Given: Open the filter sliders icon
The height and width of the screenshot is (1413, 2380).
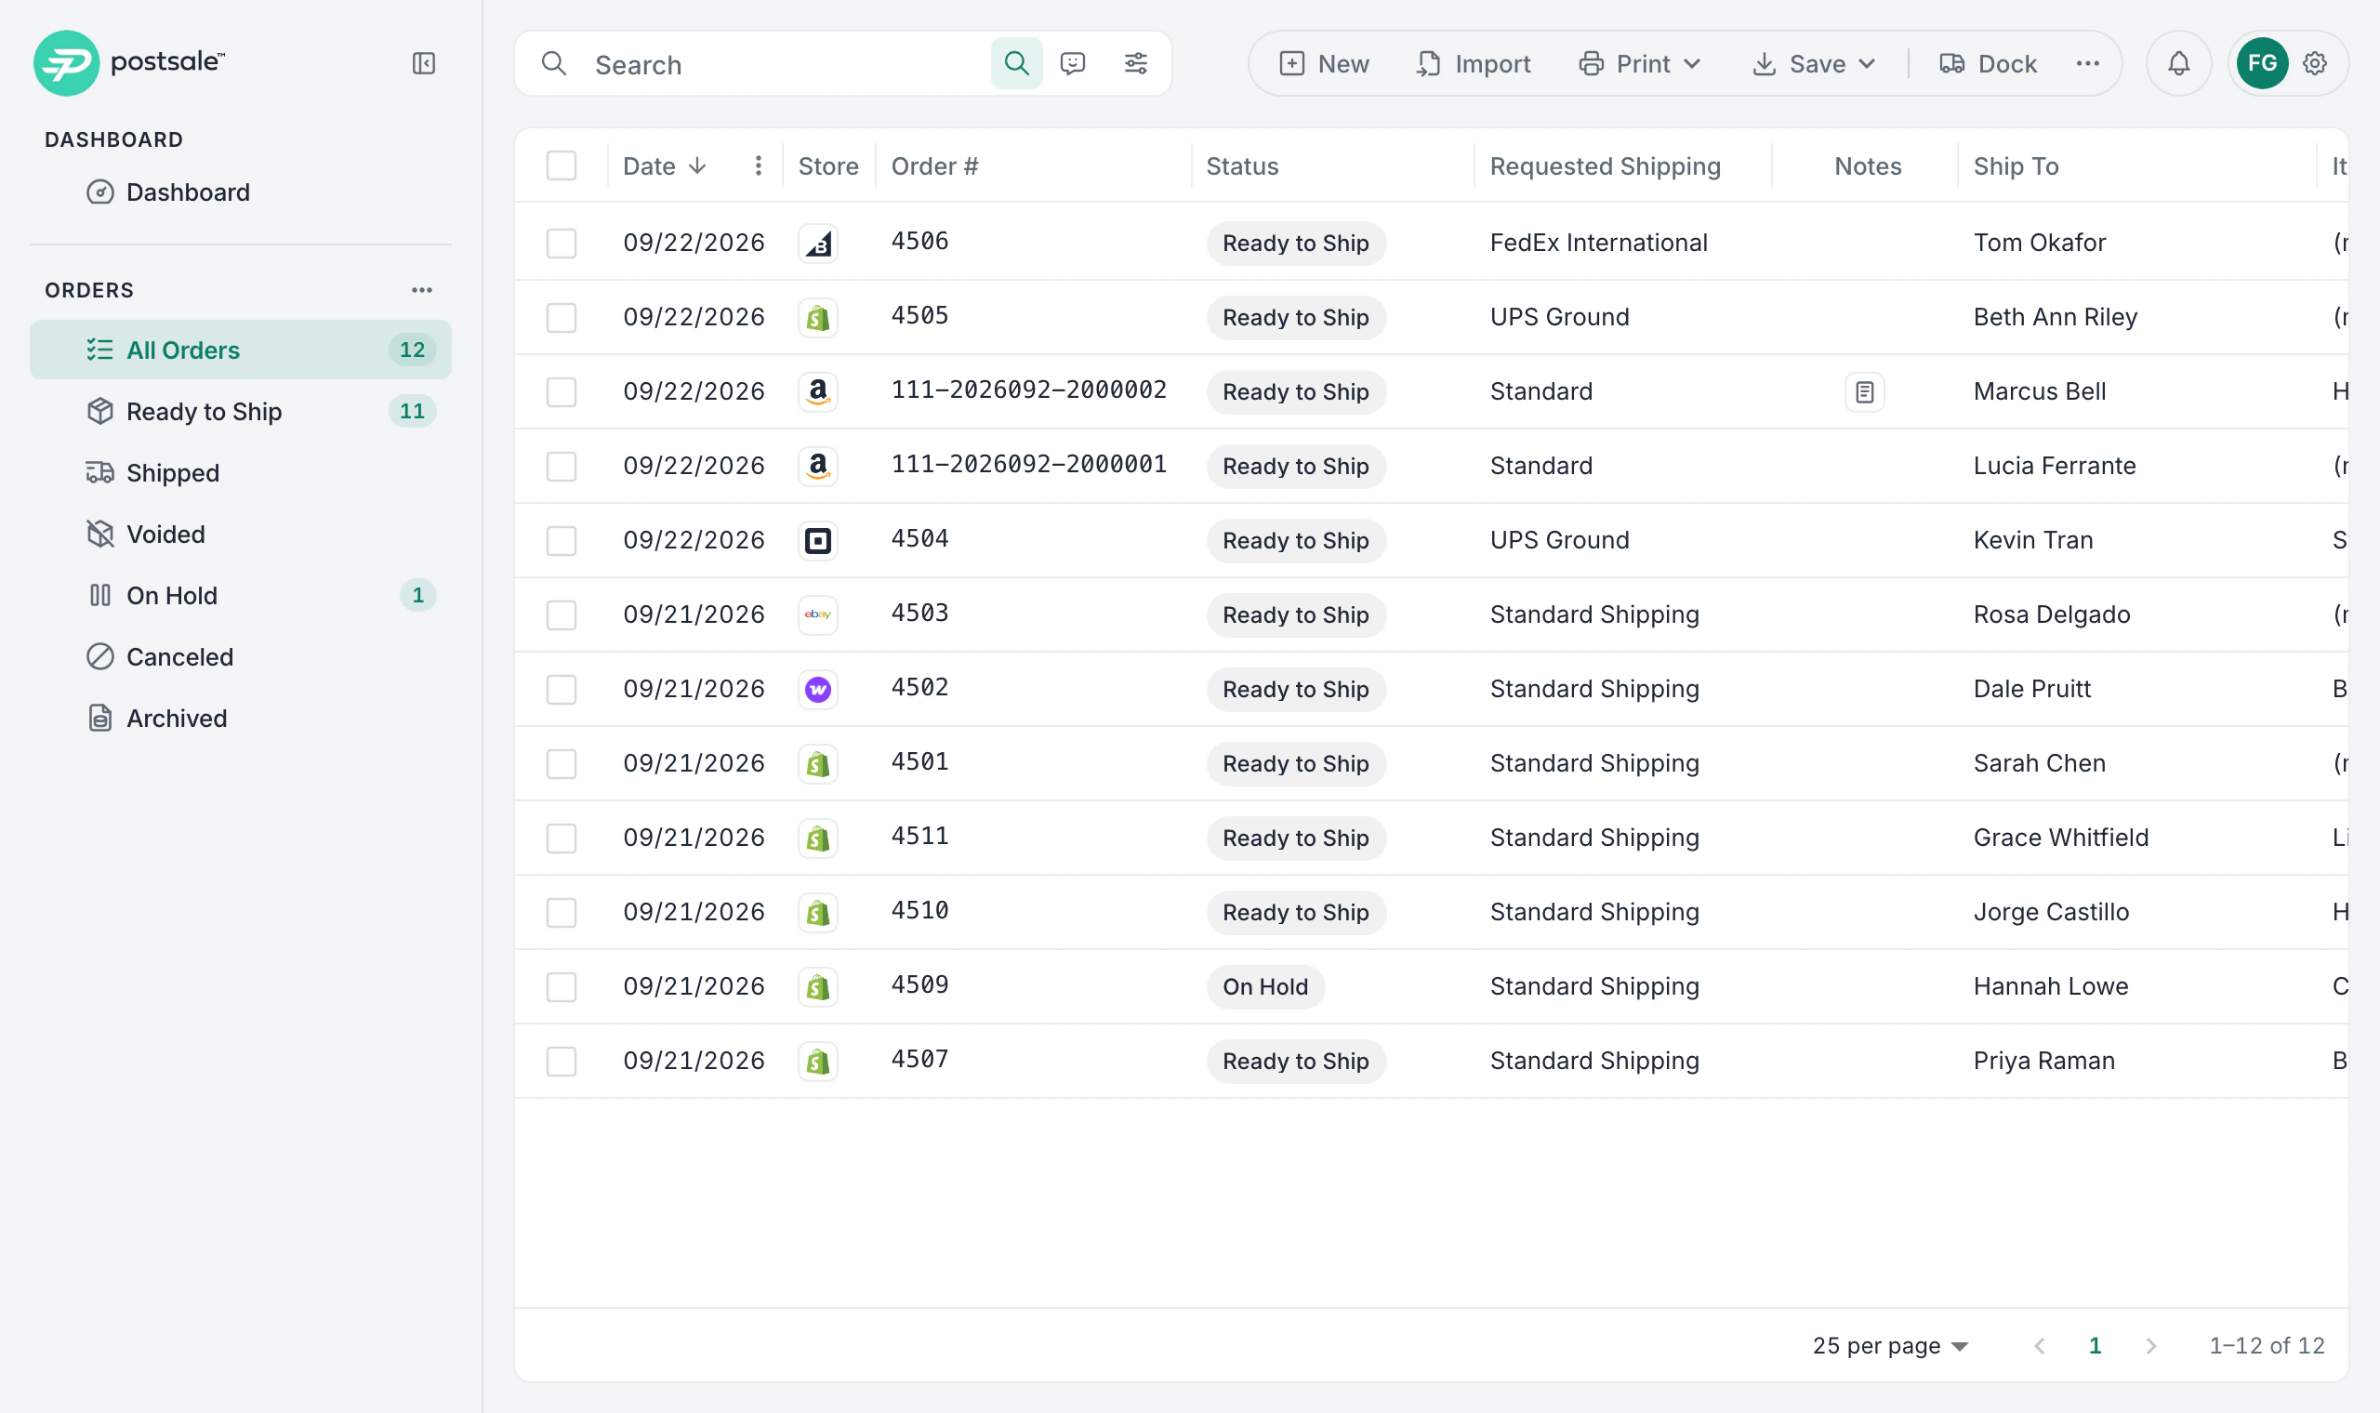Looking at the screenshot, I should (x=1136, y=64).
